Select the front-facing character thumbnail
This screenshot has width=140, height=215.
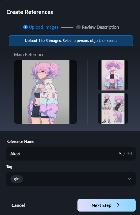[113, 75]
